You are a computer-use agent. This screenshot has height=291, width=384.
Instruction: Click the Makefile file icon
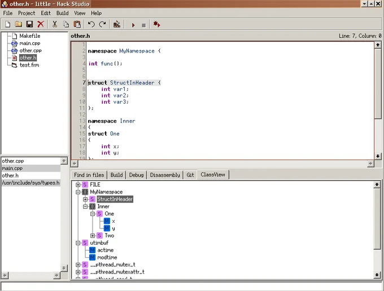15,36
